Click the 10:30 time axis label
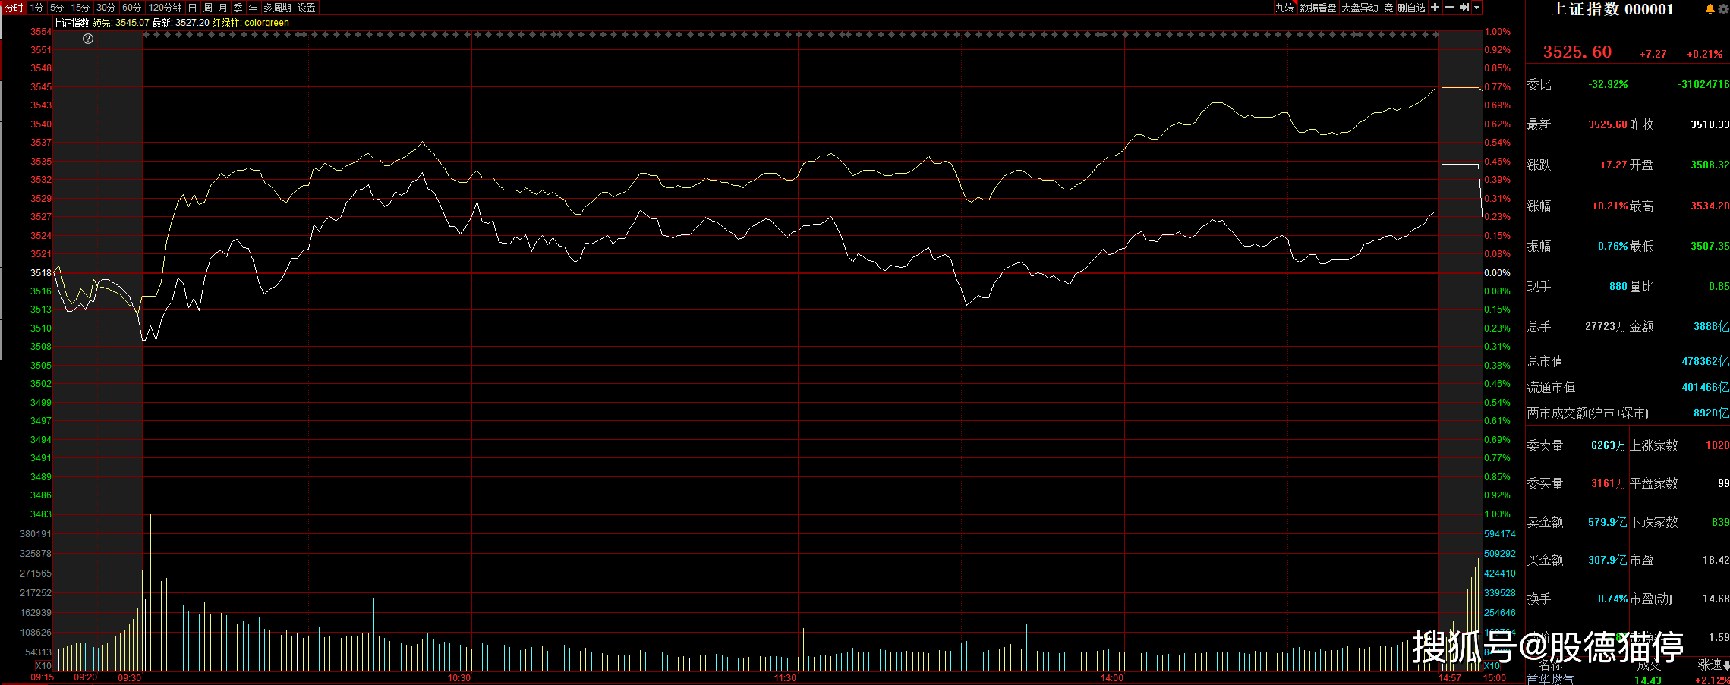The width and height of the screenshot is (1730, 685). [459, 677]
